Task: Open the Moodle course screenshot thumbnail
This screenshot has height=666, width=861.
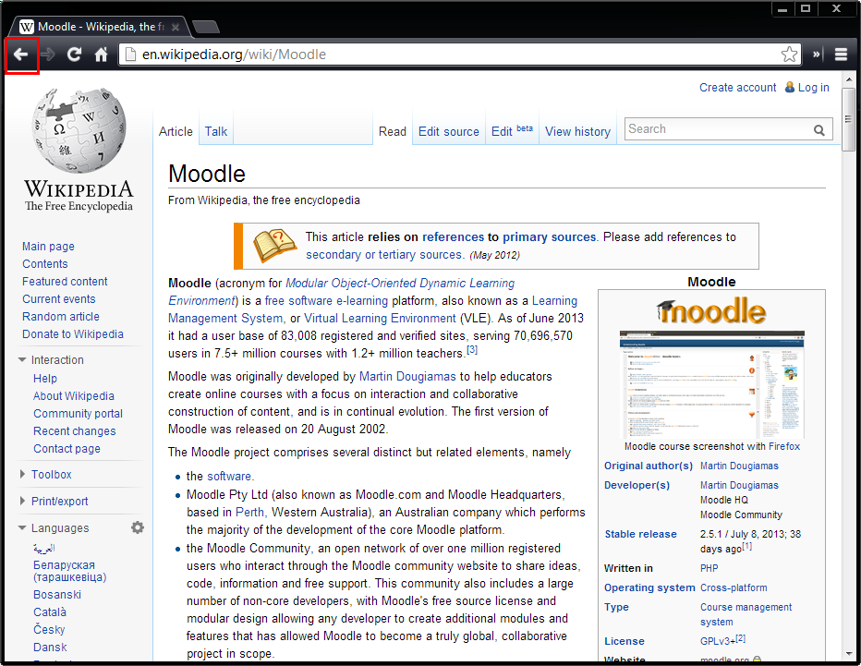Action: coord(711,383)
